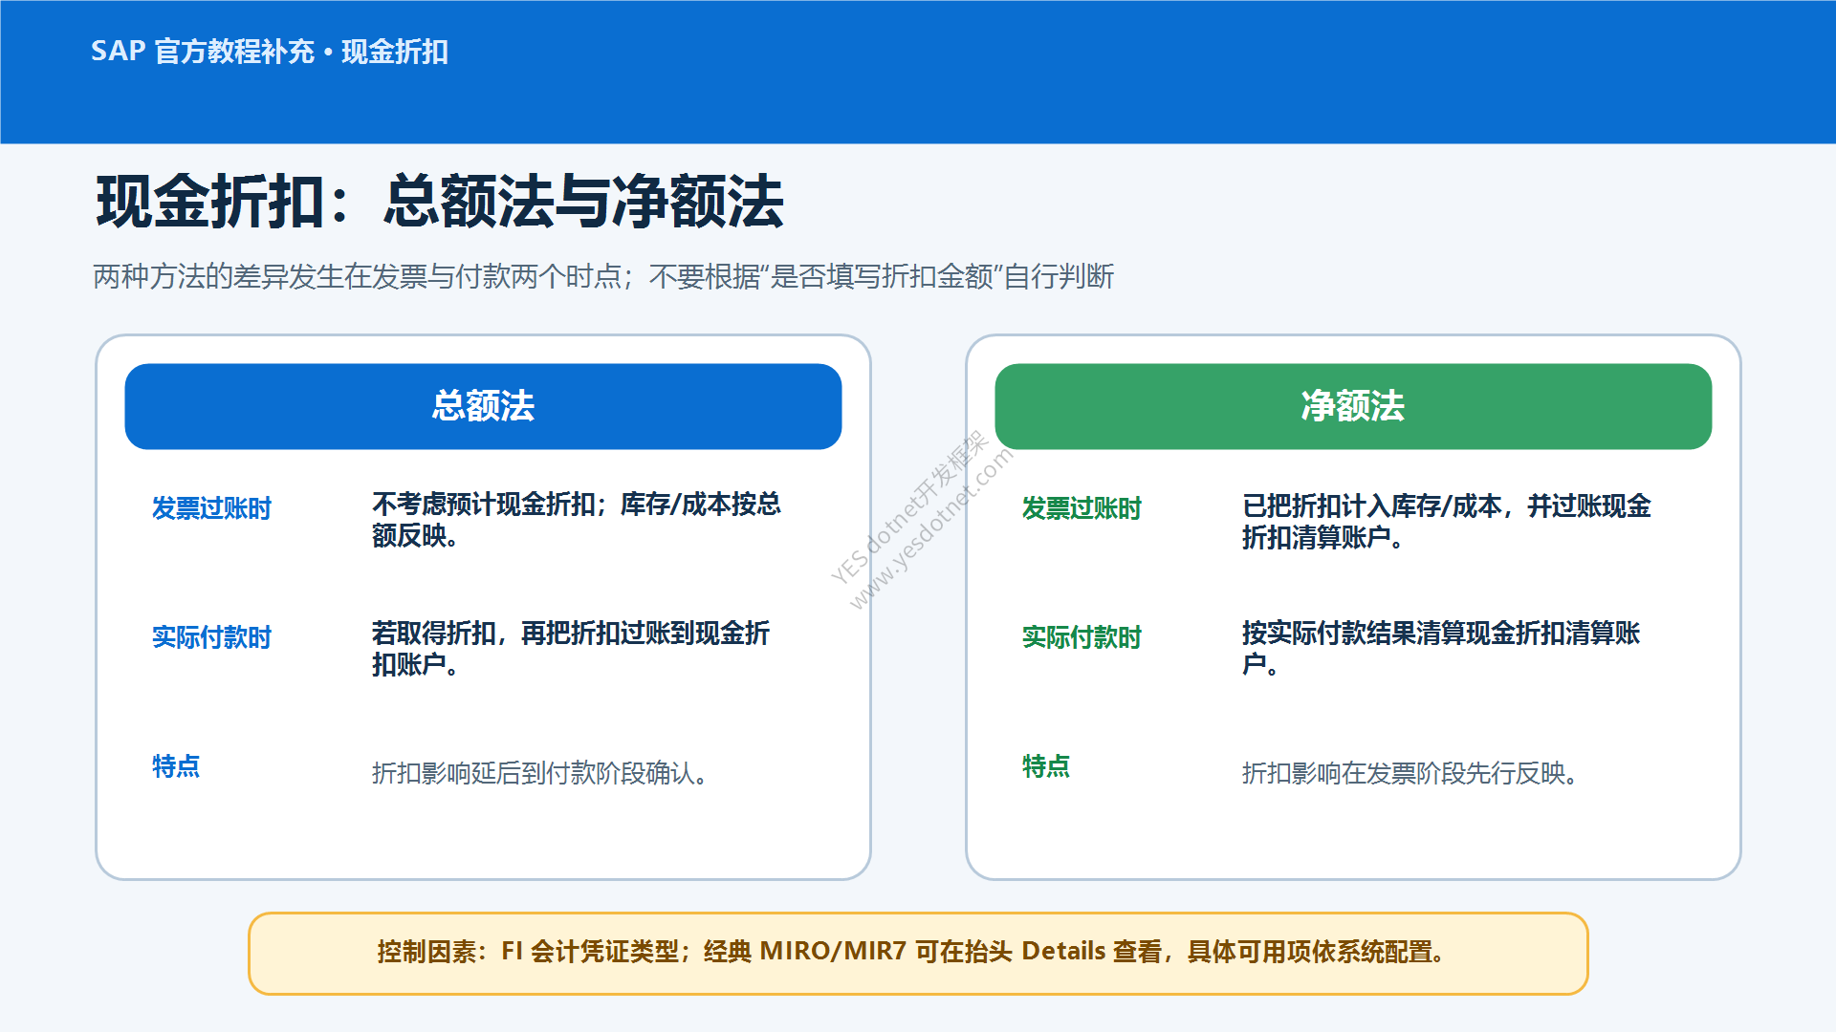
Task: Select the green '实际付款时' label under 净额法
Action: 1082,637
